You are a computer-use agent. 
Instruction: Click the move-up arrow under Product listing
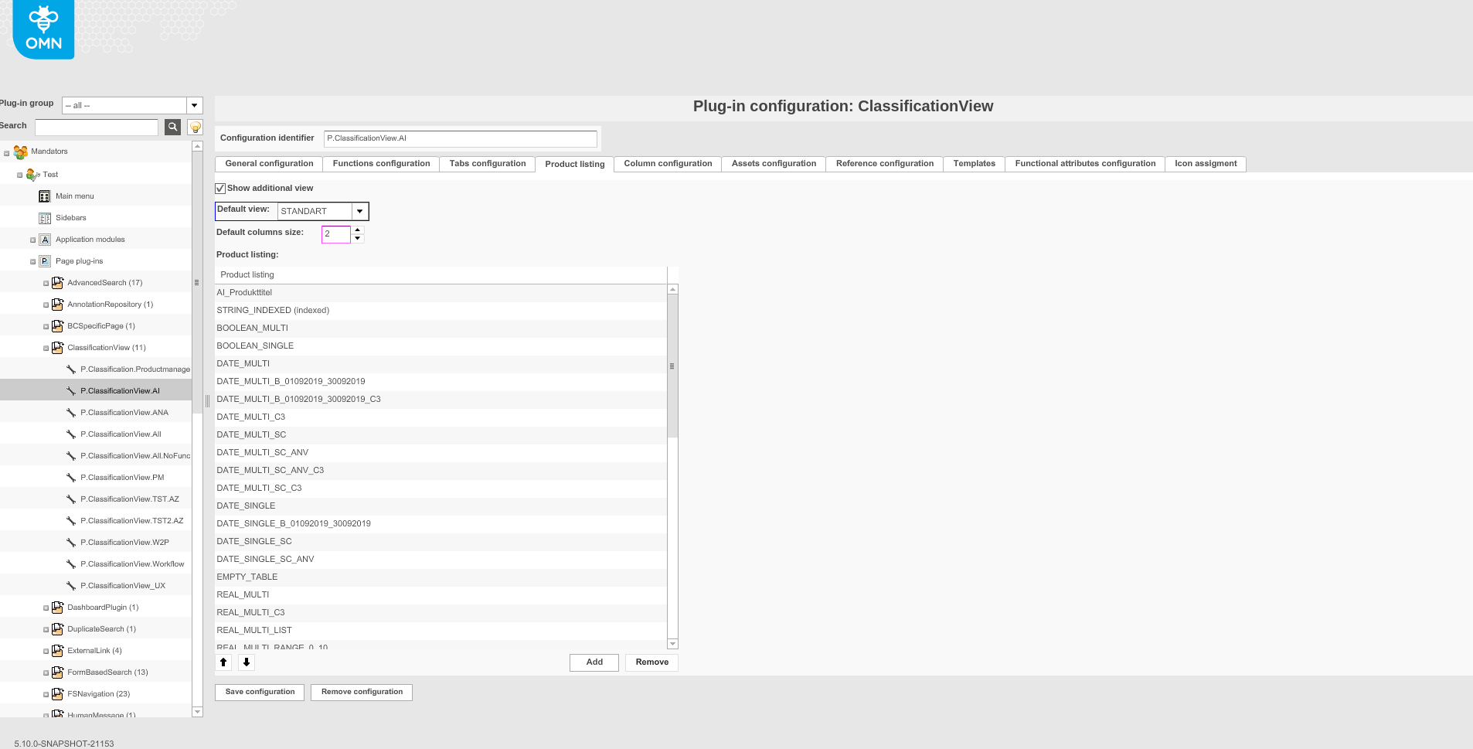click(223, 662)
